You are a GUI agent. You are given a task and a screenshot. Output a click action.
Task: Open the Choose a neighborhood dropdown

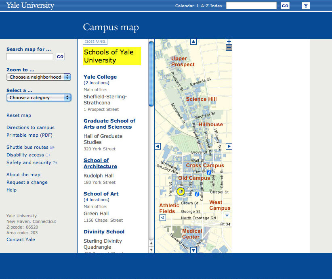click(x=38, y=77)
